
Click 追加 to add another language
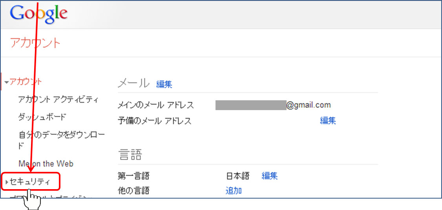[x=234, y=191]
